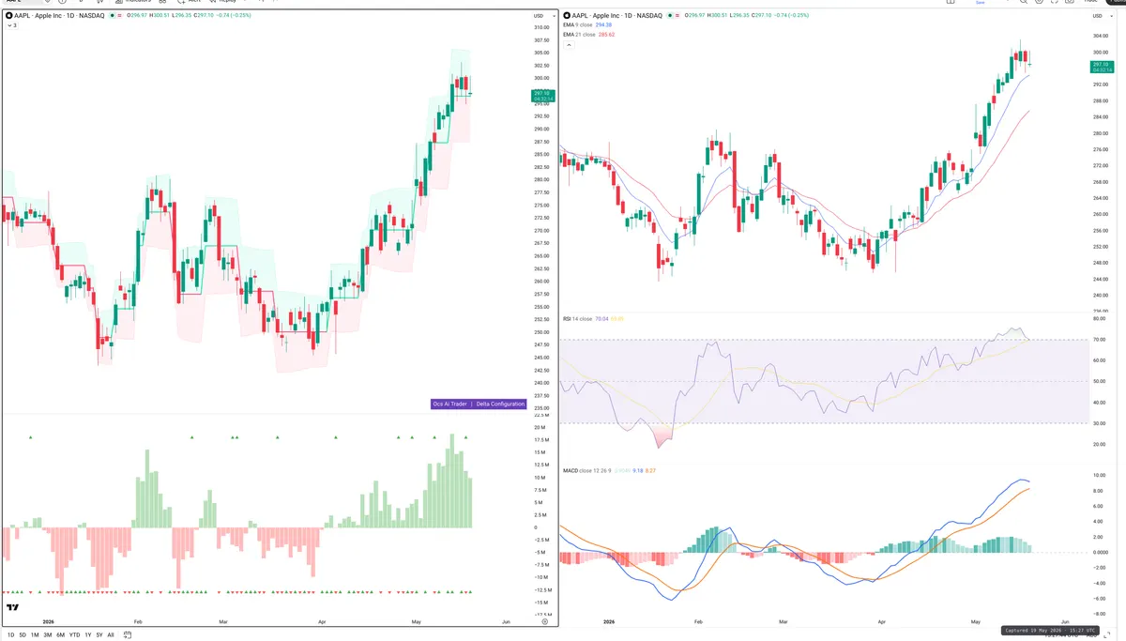Viewport: 1126px width, 641px height.
Task: Select the 3M time range
Action: pos(48,635)
